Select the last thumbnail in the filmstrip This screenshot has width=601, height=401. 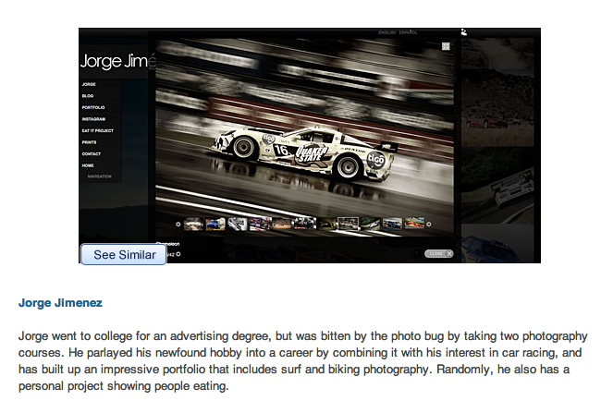pyautogui.click(x=414, y=224)
